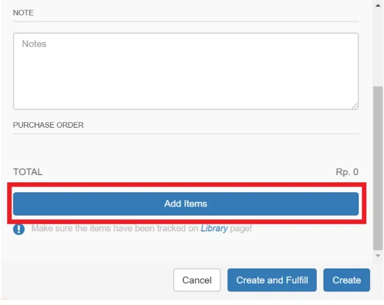Click the Add Items button
Screen dimensions: 384x305
pyautogui.click(x=186, y=204)
